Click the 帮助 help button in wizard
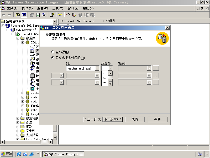210x158 pixels. (x=157, y=119)
